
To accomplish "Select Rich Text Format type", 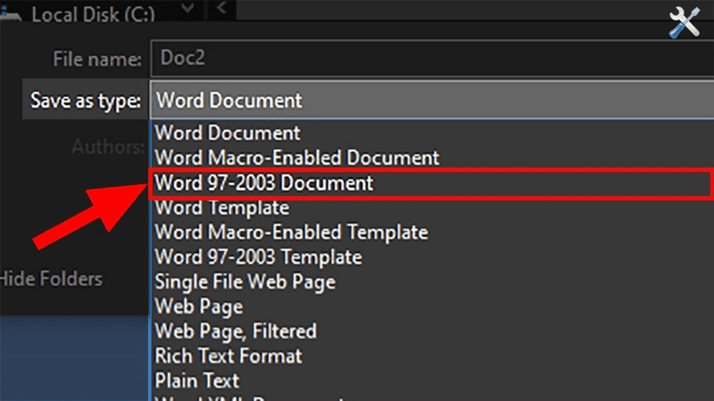I will pos(228,356).
